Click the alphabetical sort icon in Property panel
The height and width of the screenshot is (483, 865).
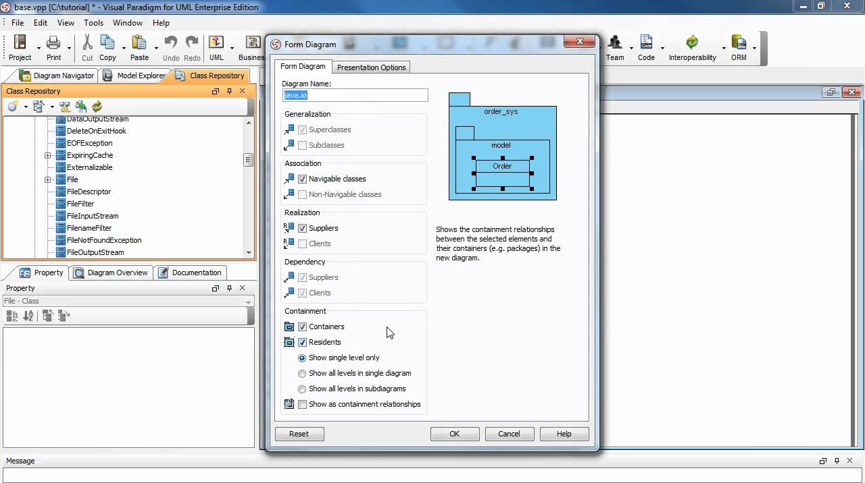tap(28, 316)
